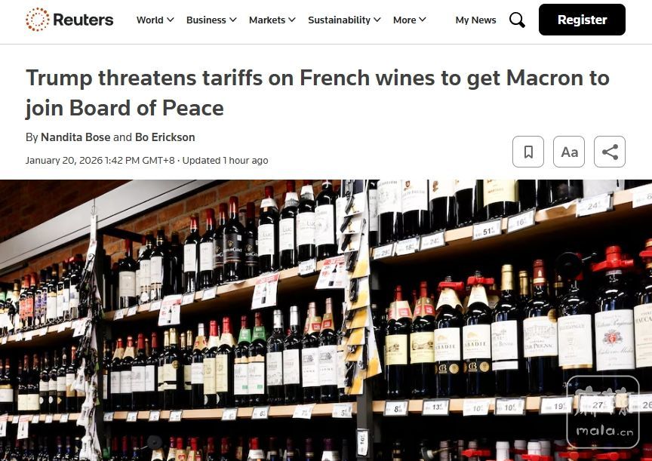The width and height of the screenshot is (652, 461).
Task: Expand the More menu
Action: (x=410, y=20)
